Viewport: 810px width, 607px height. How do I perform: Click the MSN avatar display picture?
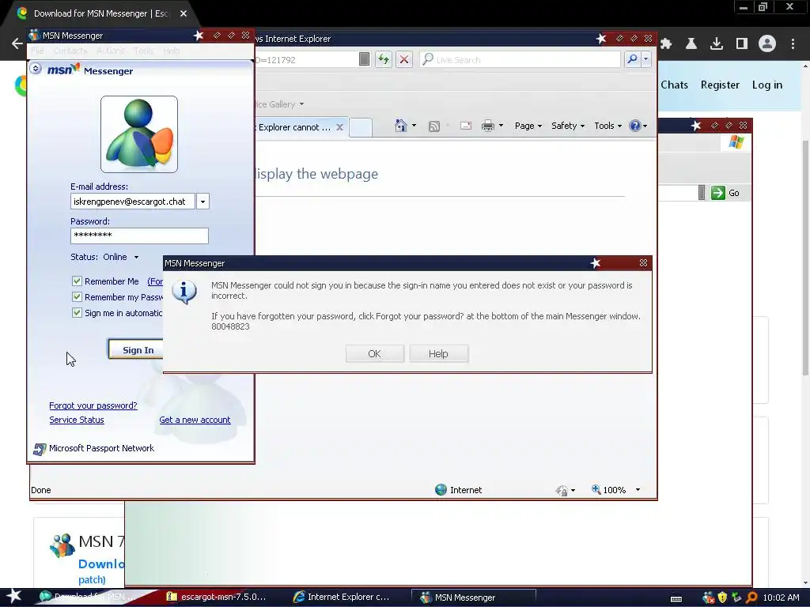[x=139, y=134]
